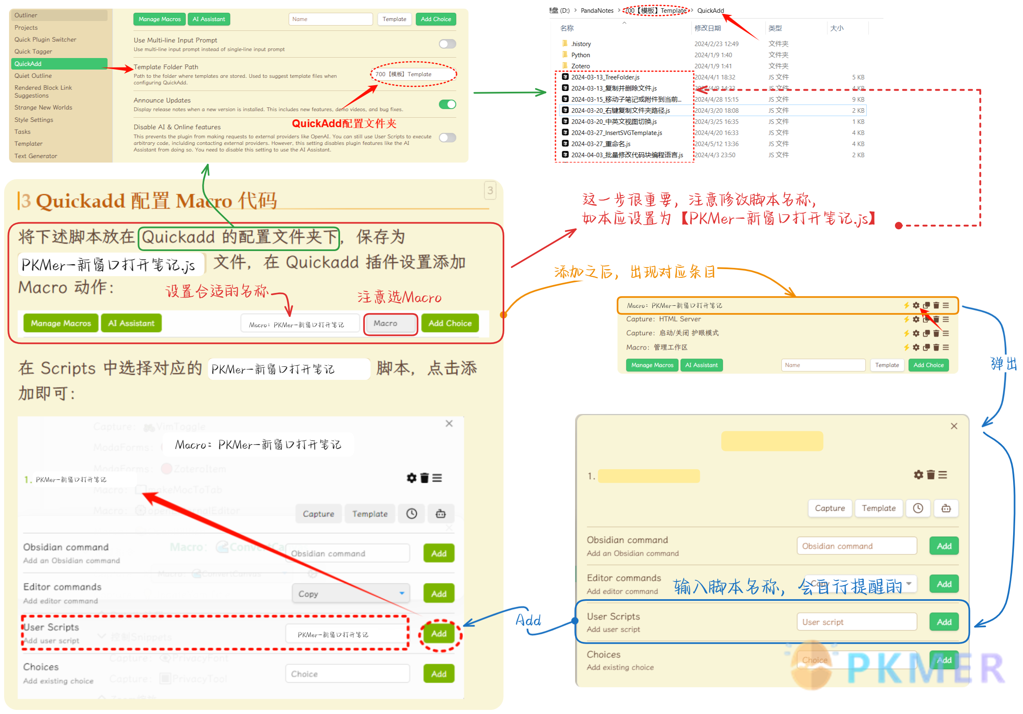Image resolution: width=1023 pixels, height=714 pixels.
Task: Click Manage Macros beside Macro PKMer name field
Action: click(61, 323)
